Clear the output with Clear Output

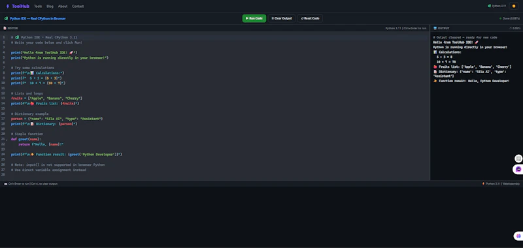(282, 18)
